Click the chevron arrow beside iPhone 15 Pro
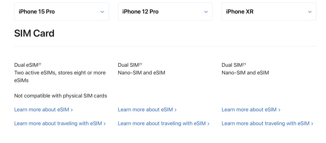Screen dimensions: 326x143 pyautogui.click(x=102, y=12)
